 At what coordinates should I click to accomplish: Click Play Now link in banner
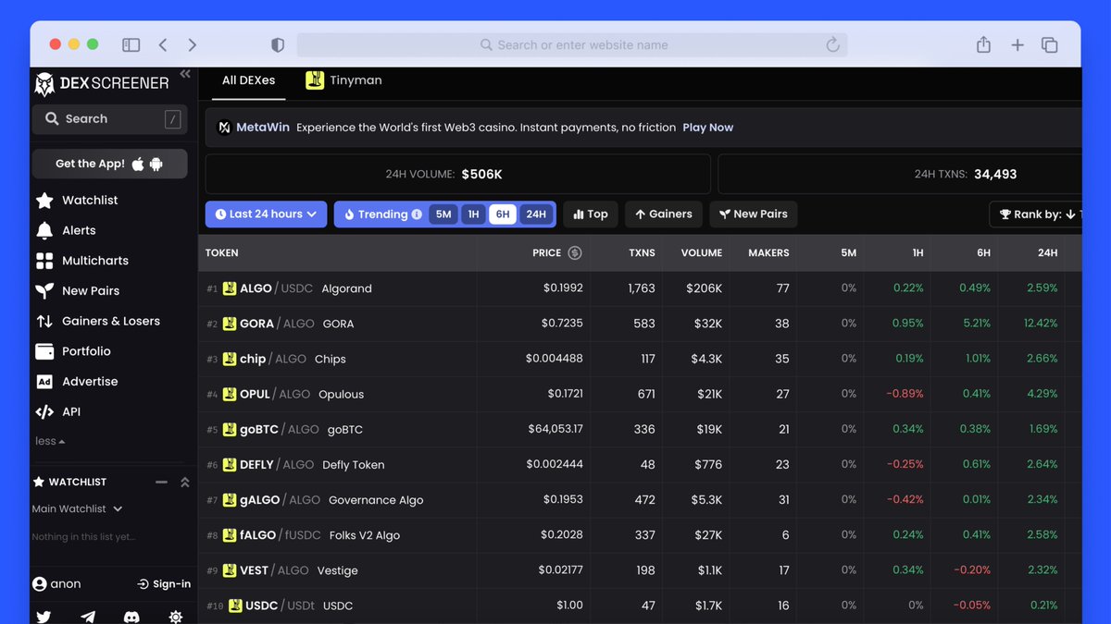coord(708,128)
